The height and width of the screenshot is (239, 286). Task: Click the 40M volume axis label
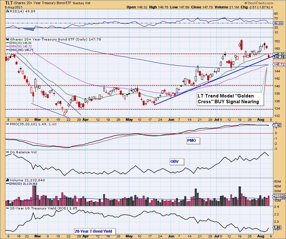277,186
